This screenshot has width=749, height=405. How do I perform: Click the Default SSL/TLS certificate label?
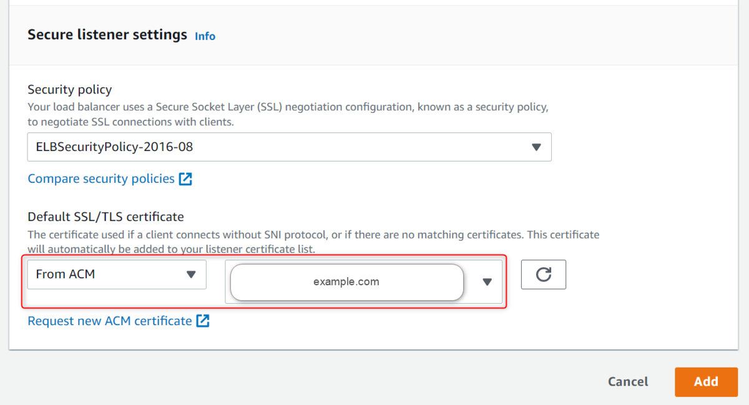pyautogui.click(x=106, y=217)
